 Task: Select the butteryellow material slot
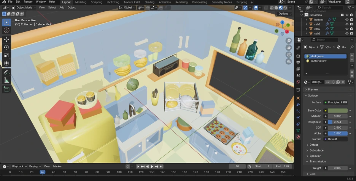point(325,61)
